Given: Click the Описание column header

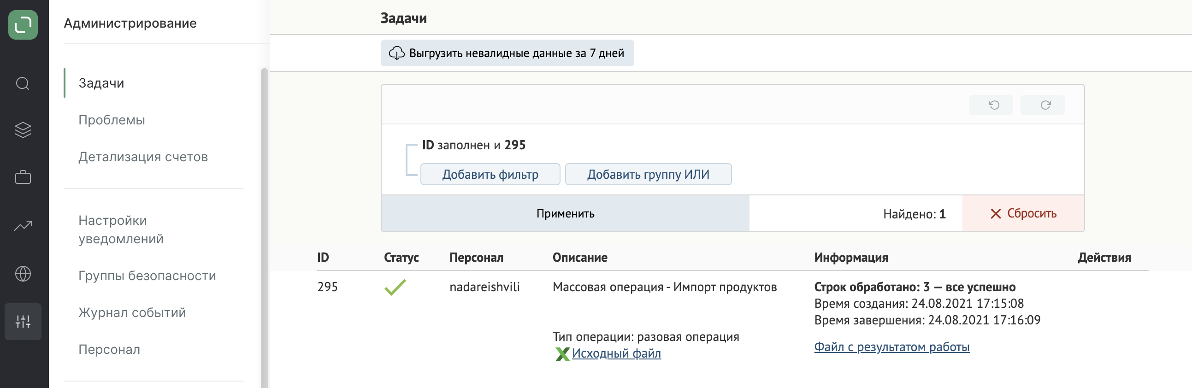Looking at the screenshot, I should [580, 258].
